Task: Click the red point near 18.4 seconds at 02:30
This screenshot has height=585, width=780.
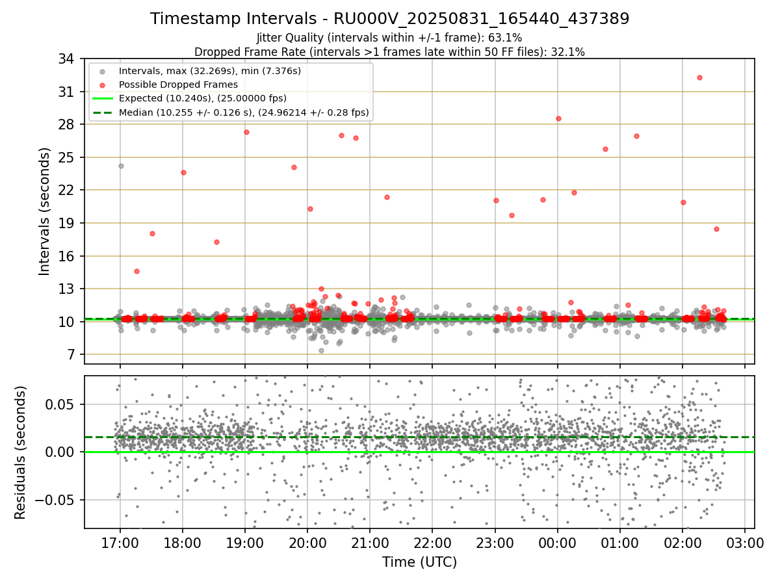Action: click(x=716, y=229)
